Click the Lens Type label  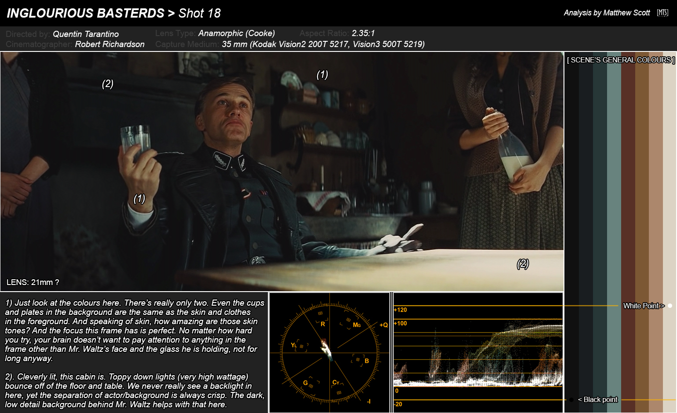click(x=175, y=33)
